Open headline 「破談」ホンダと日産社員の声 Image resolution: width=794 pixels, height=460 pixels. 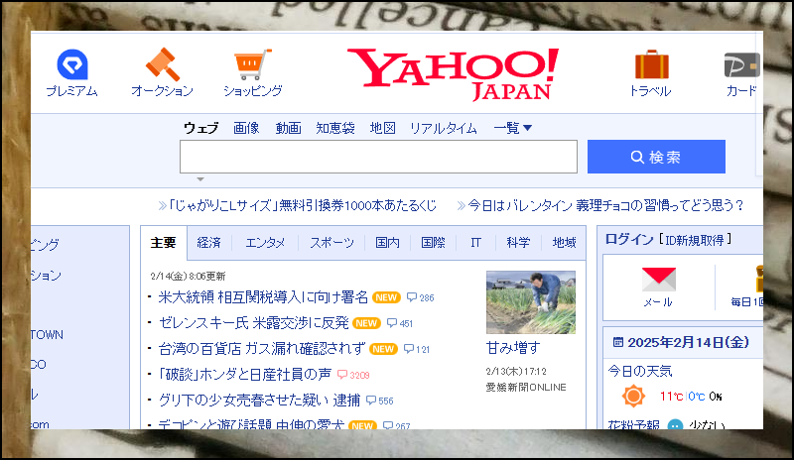245,375
